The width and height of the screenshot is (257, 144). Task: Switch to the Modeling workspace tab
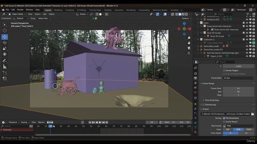(x=58, y=10)
